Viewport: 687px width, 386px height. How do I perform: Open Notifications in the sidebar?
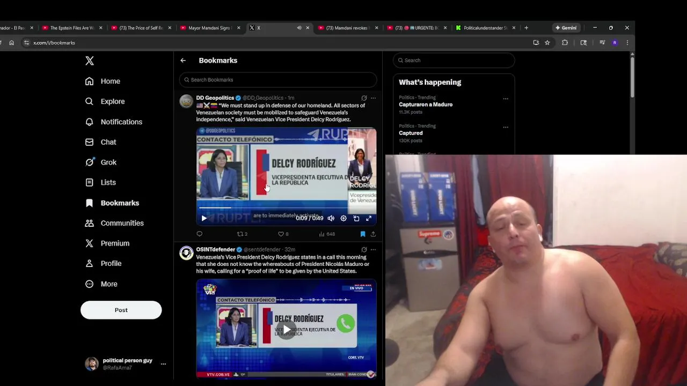113,122
